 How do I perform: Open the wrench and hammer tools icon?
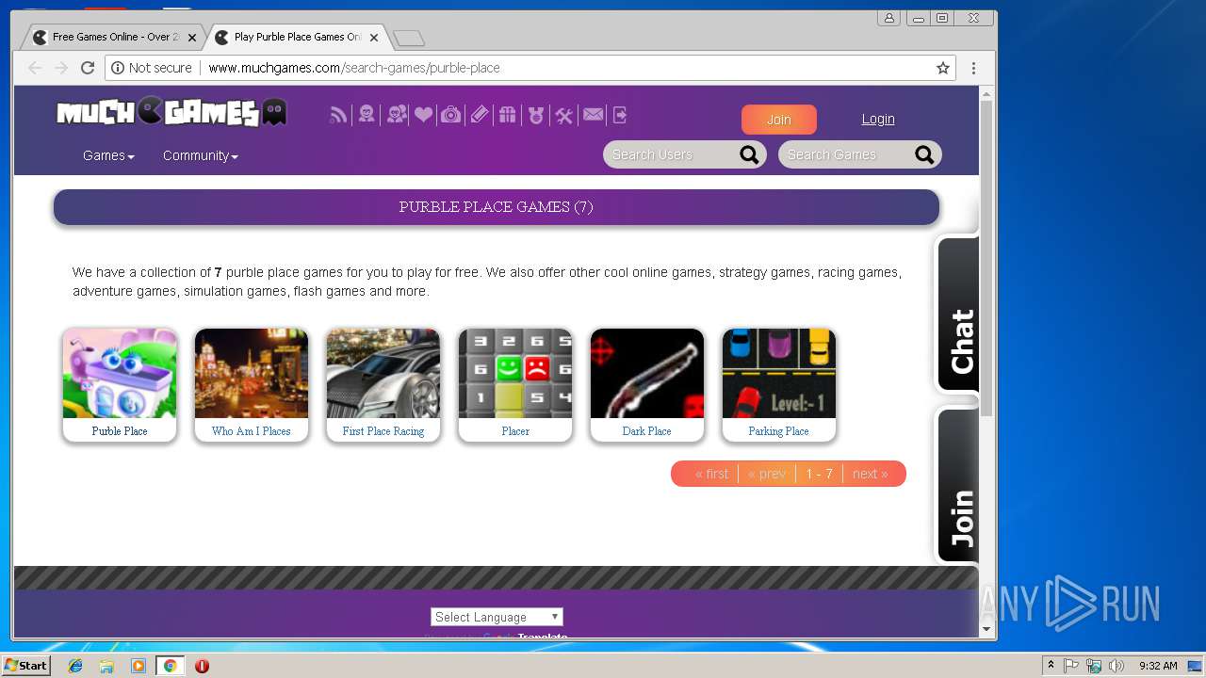coord(564,115)
